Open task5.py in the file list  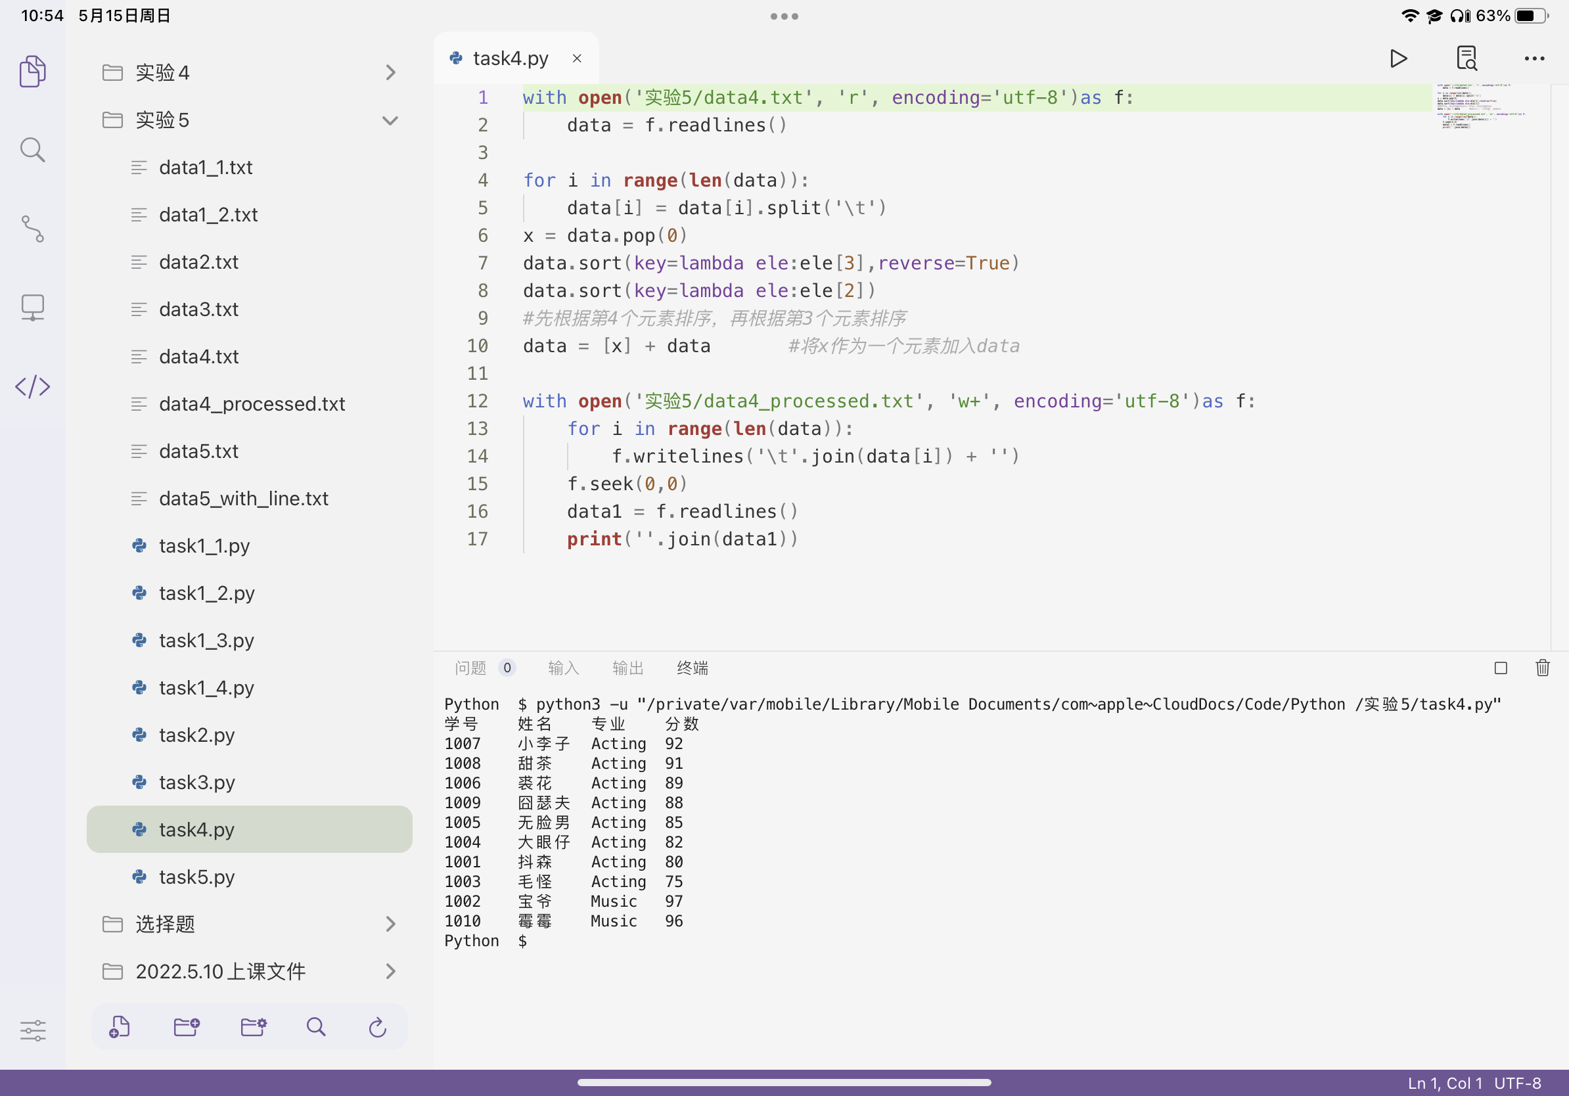point(197,877)
